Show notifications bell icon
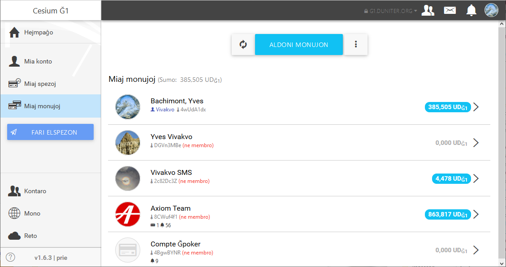The image size is (506, 267). point(471,11)
